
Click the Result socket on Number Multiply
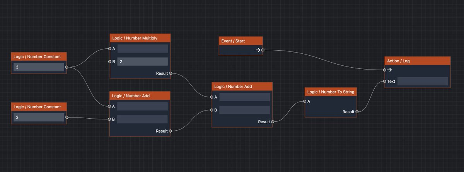pyautogui.click(x=171, y=73)
